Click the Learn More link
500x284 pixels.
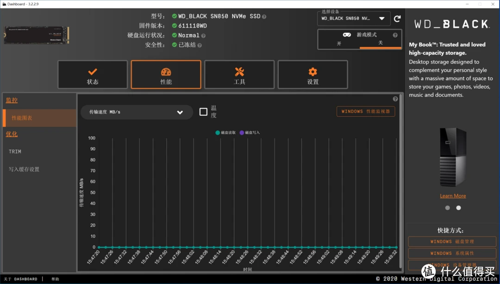[452, 196]
